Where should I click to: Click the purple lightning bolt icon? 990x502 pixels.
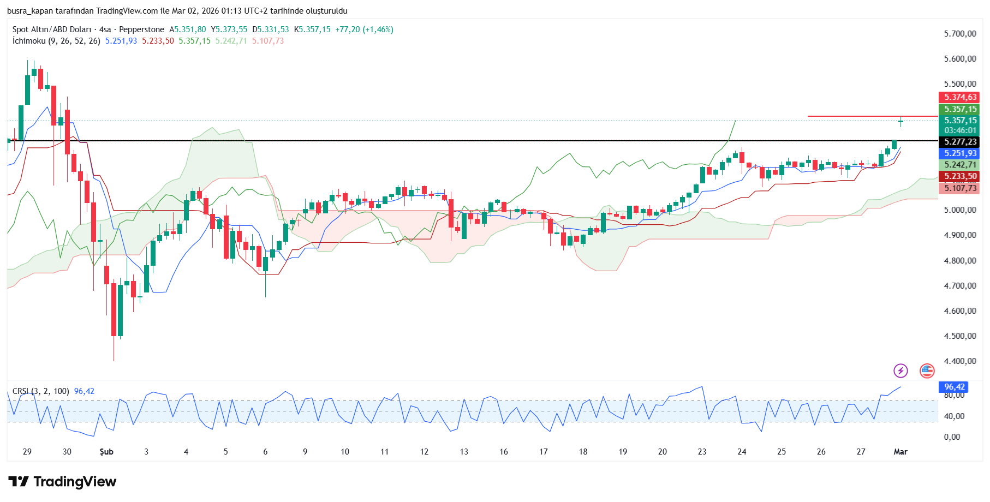click(x=900, y=371)
